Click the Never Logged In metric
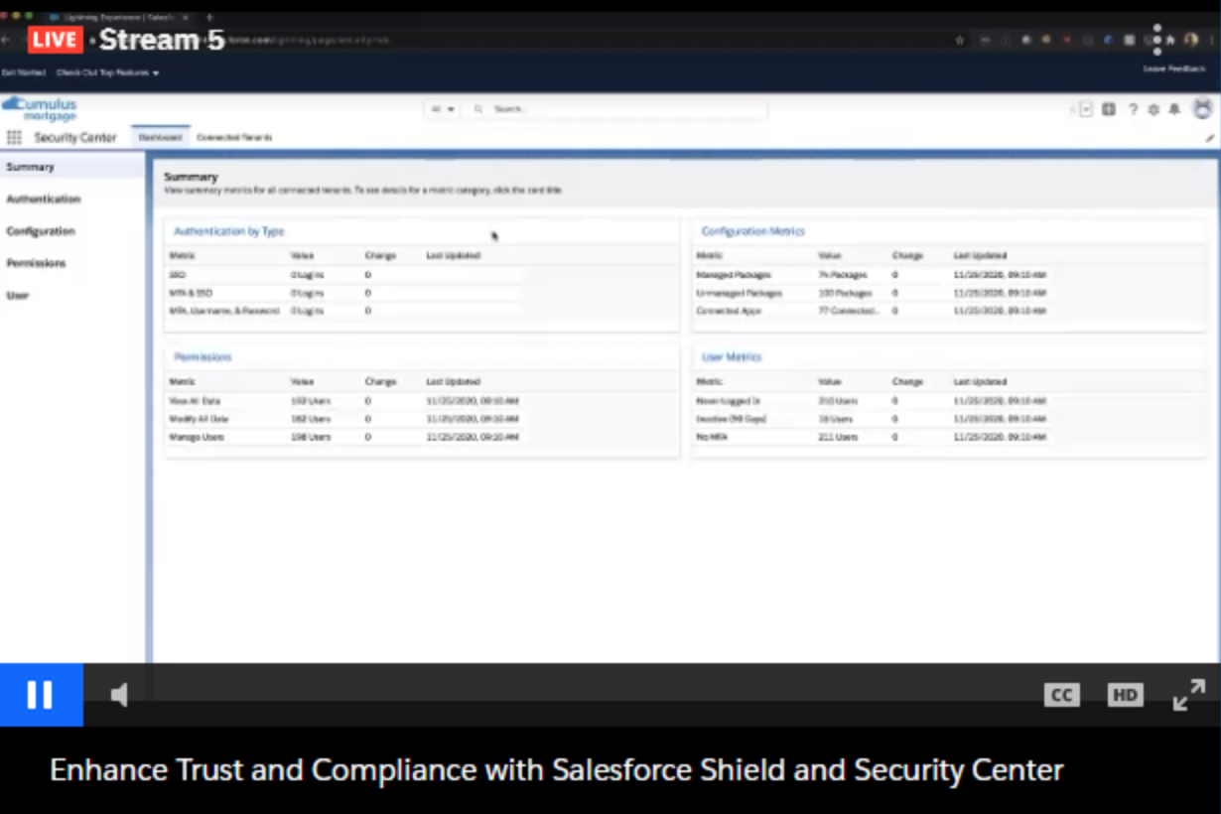Screen dimensions: 1221x814 point(728,401)
